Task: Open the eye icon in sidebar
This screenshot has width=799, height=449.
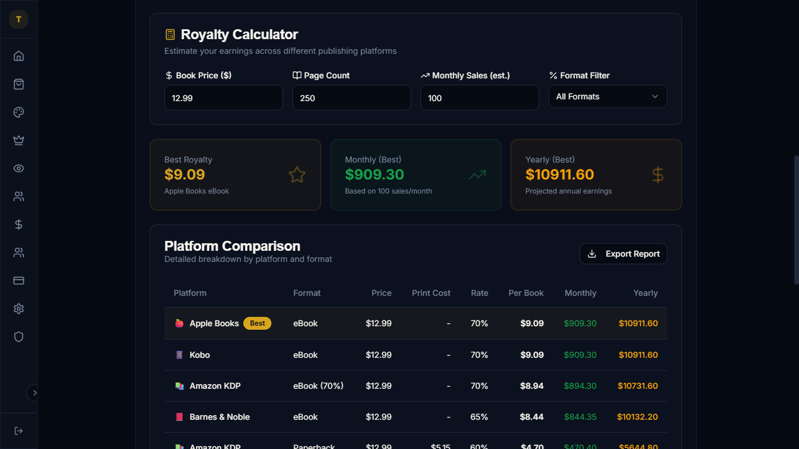Action: point(19,168)
